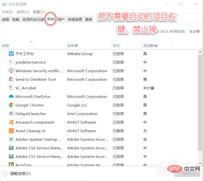Select Adobe CS5 Service Mana... entry

tap(39, 157)
